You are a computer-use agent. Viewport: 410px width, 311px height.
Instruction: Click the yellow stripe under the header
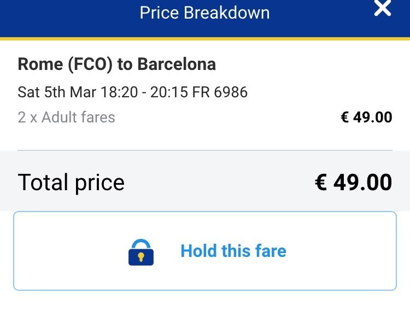(205, 39)
